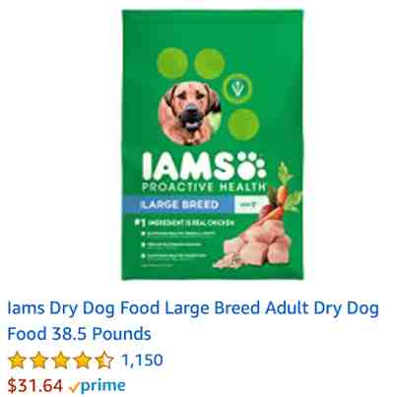Click the dog face photo on the bag
The height and width of the screenshot is (397, 394).
(189, 113)
